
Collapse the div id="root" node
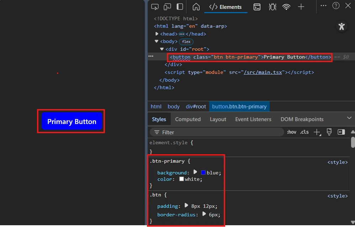pos(161,49)
